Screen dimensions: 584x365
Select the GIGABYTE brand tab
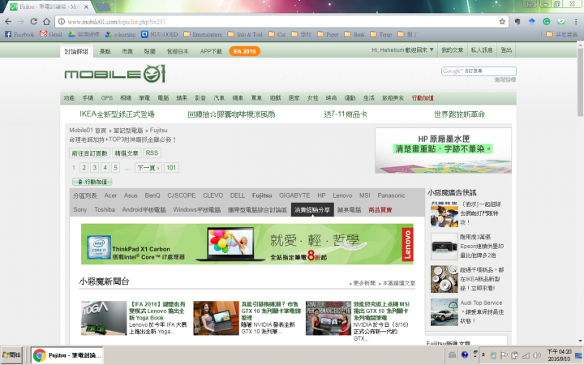294,195
